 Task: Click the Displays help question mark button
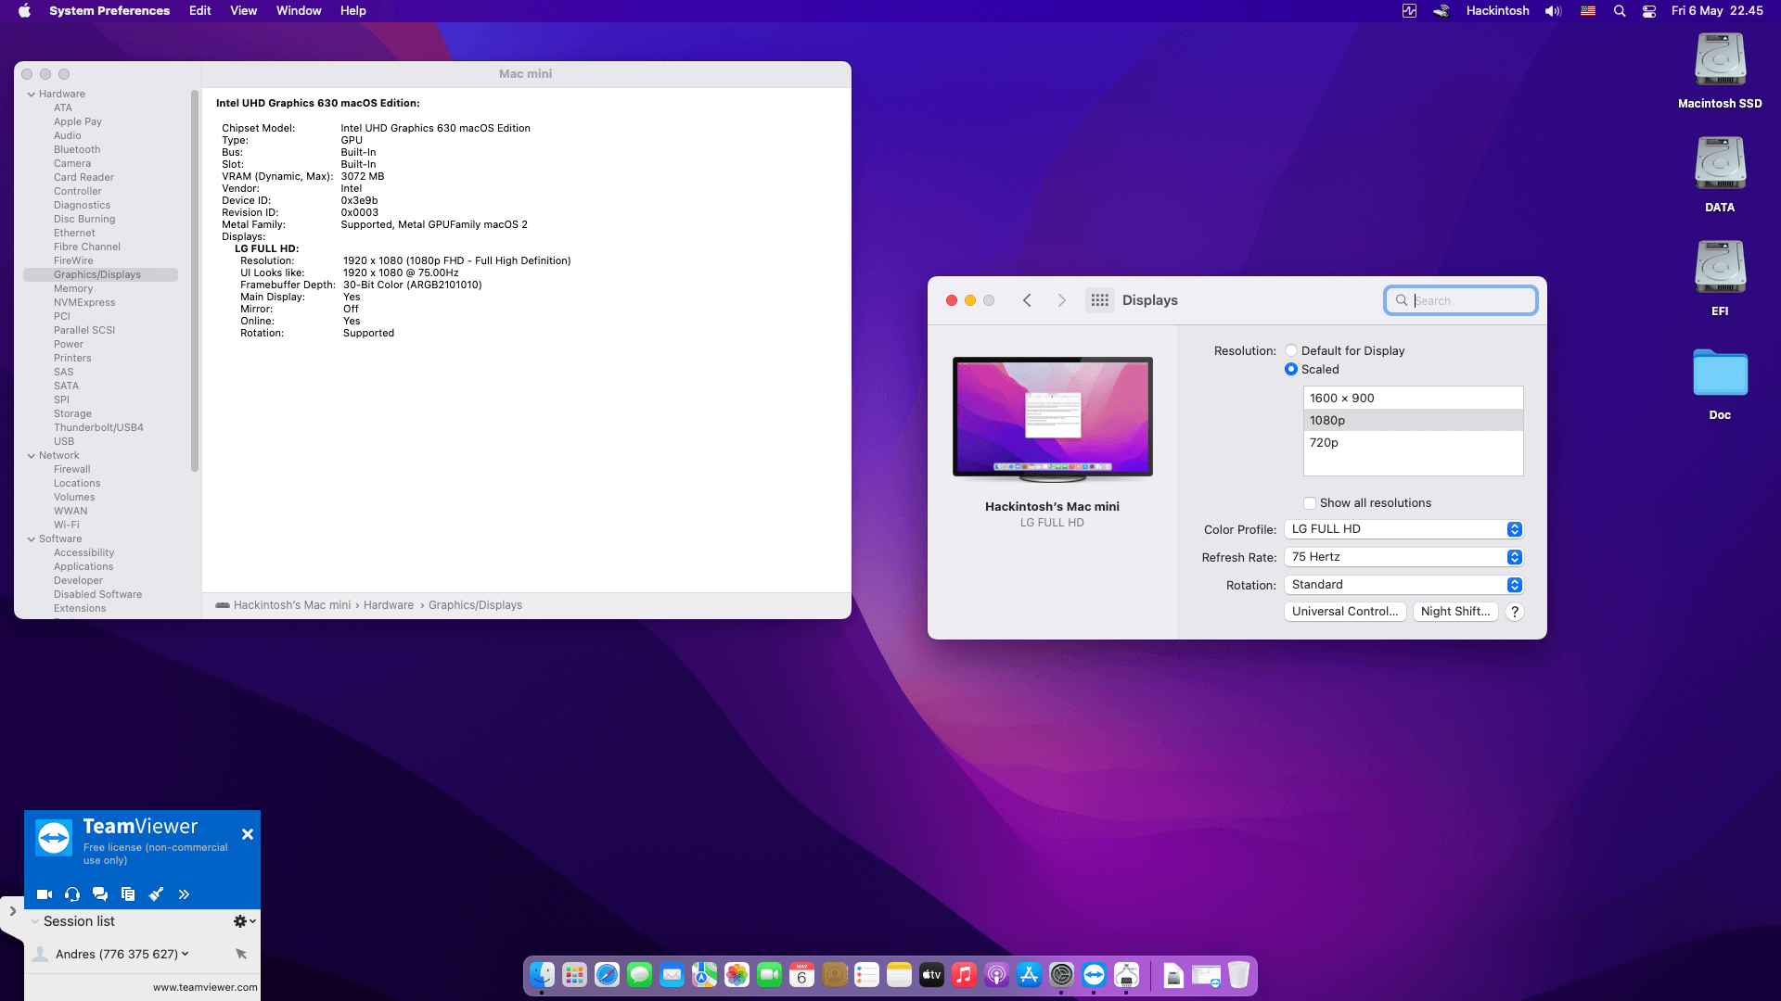(x=1515, y=612)
